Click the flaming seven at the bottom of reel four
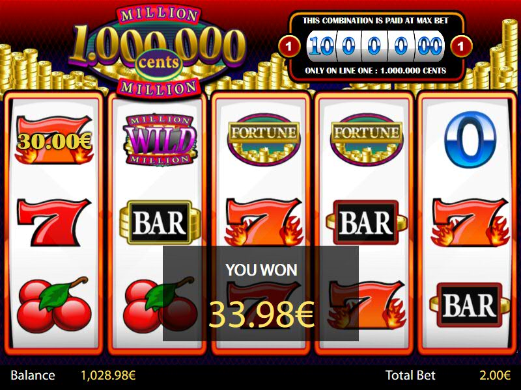Image resolution: width=521 pixels, height=390 pixels. tap(367, 305)
